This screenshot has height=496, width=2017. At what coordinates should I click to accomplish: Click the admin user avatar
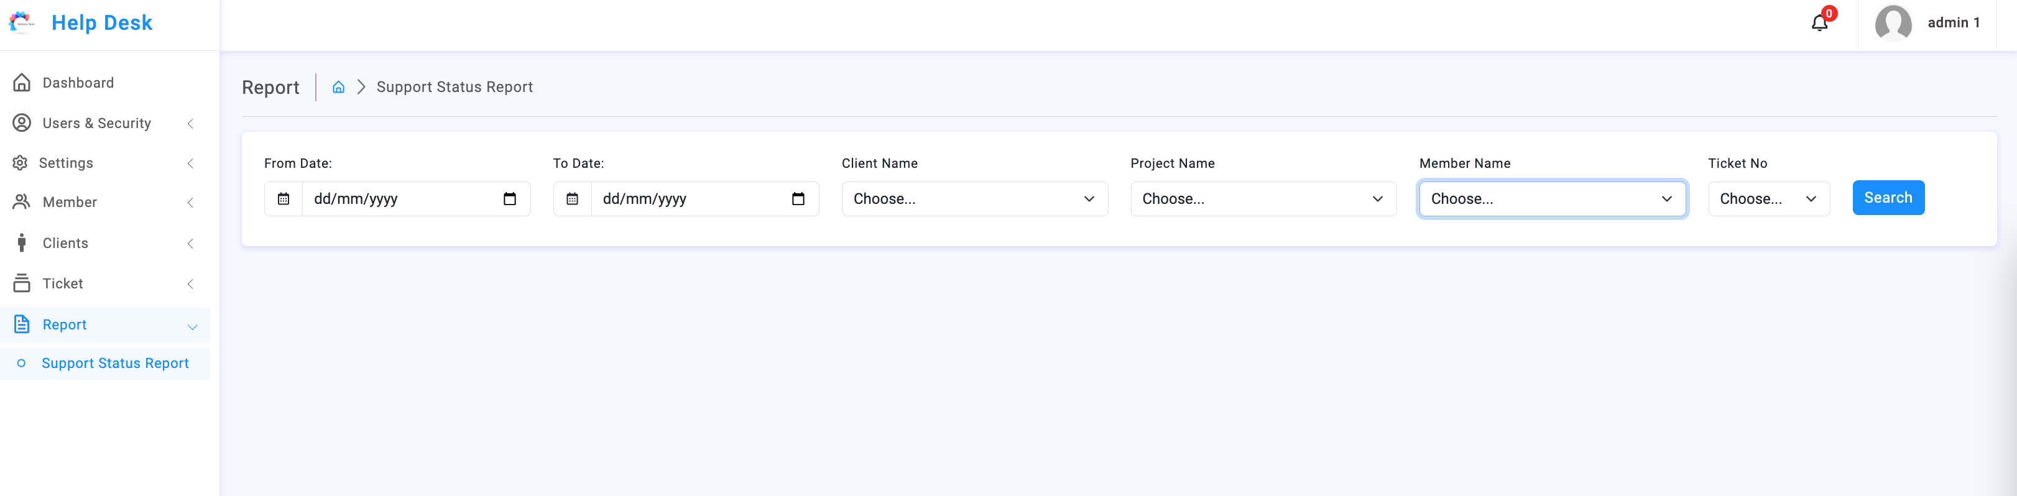1893,24
